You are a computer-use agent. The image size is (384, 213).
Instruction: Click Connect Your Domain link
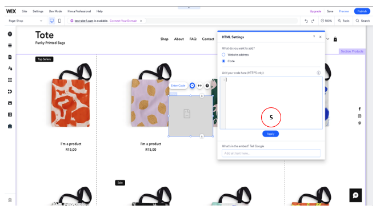pyautogui.click(x=123, y=21)
